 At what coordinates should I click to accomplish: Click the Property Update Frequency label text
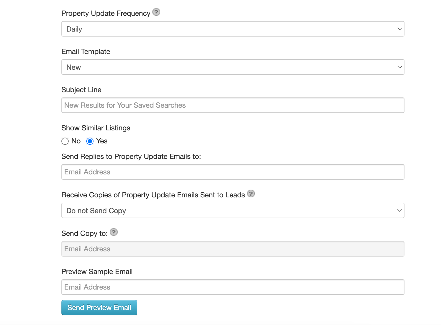tap(106, 13)
